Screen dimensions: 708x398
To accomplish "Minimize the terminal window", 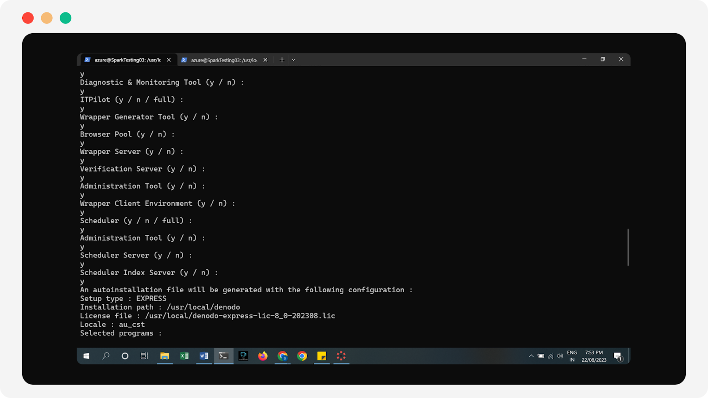I will (x=584, y=59).
